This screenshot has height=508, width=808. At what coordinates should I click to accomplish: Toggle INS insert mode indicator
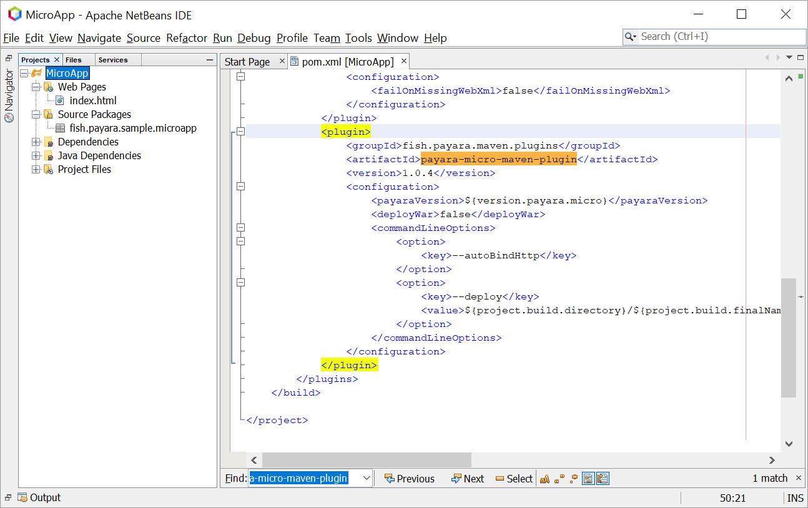tap(796, 497)
